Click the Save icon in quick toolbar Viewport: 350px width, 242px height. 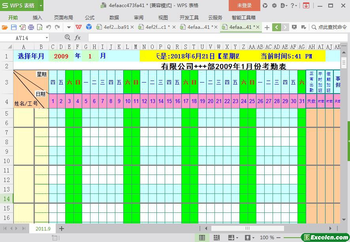[13, 27]
